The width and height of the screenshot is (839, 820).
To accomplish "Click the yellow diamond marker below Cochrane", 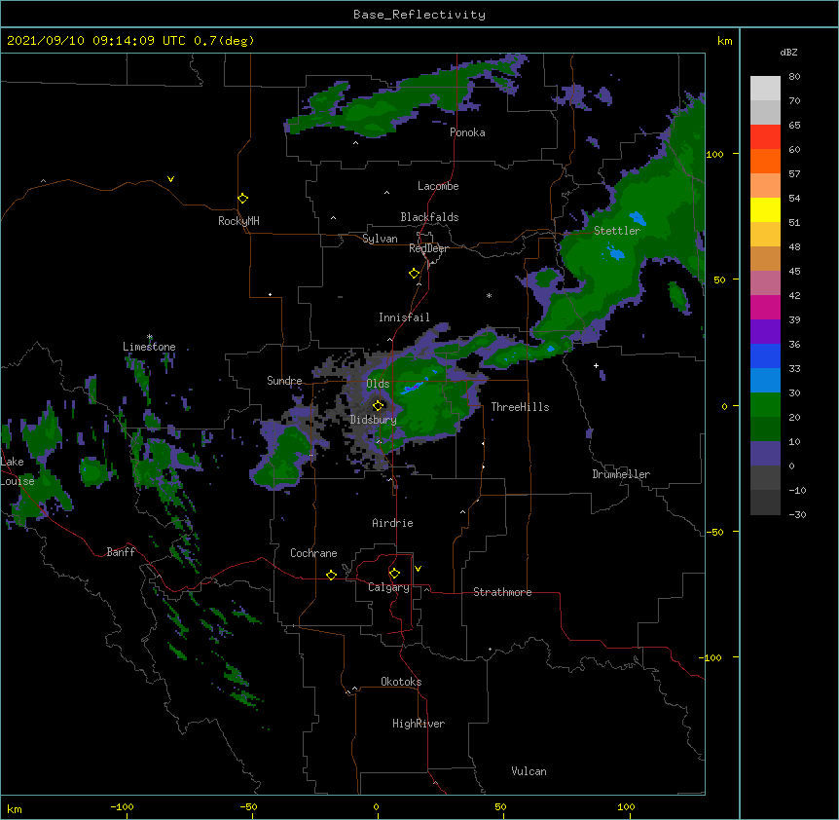I will pyautogui.click(x=331, y=575).
